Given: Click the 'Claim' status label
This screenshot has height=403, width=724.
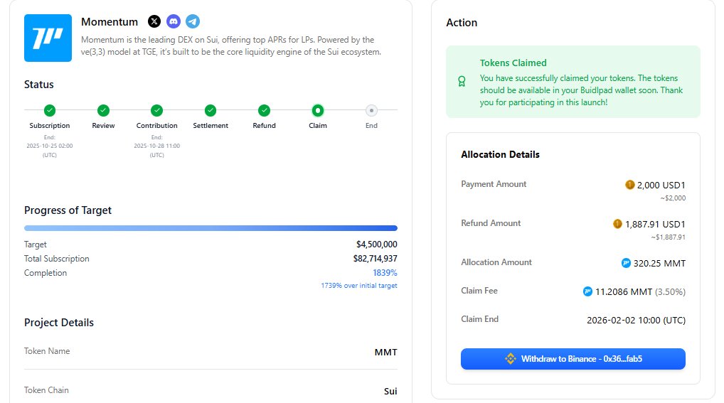Looking at the screenshot, I should point(318,126).
